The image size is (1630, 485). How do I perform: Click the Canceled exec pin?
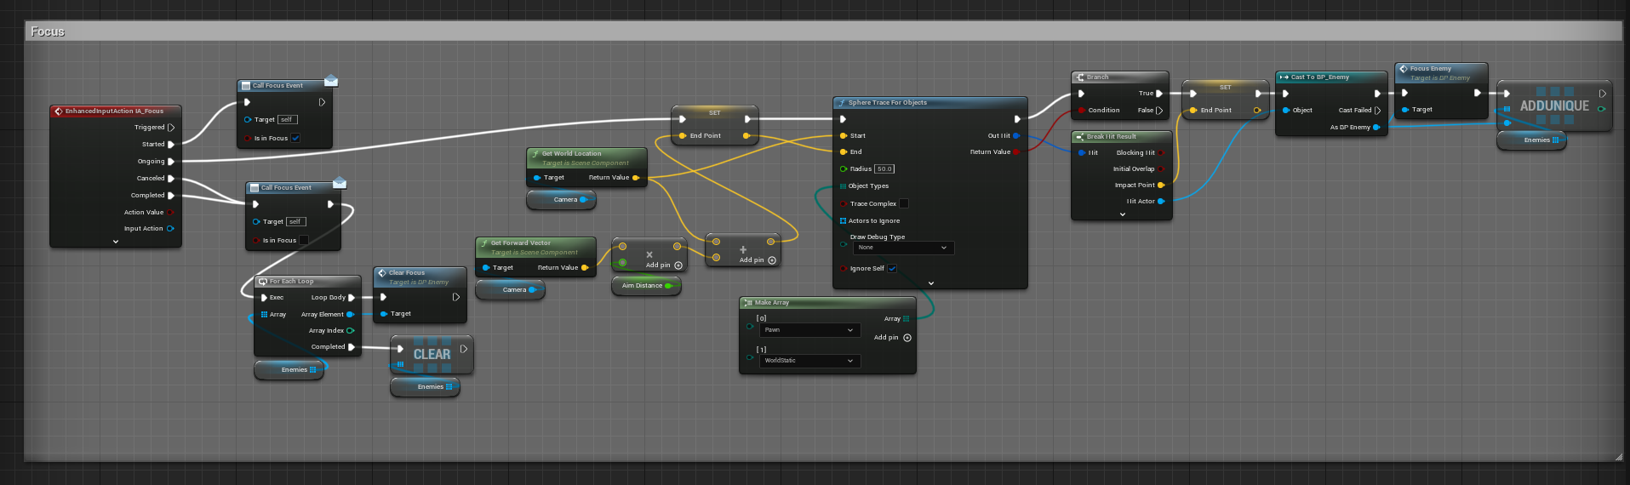pos(170,179)
